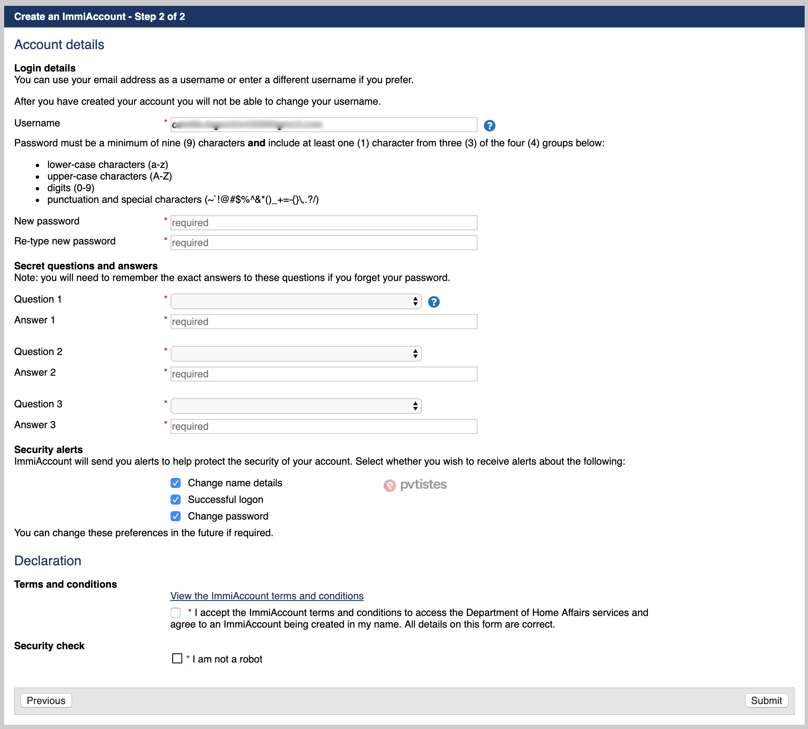
Task: Submit the account creation form
Action: point(766,701)
